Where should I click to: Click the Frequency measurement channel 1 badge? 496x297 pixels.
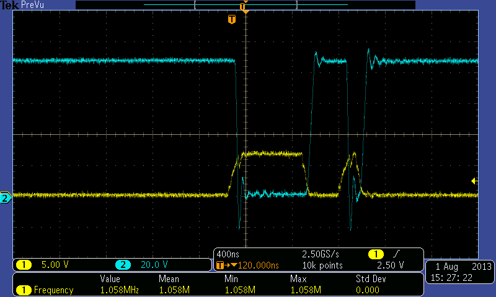[24, 290]
